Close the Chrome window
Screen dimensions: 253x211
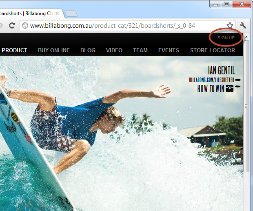coord(242,4)
